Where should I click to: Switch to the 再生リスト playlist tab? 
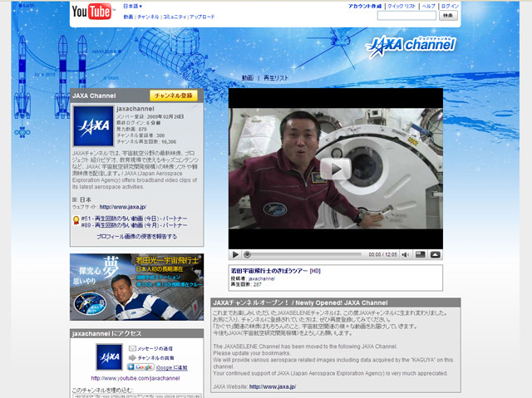276,77
